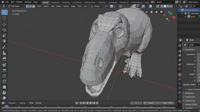The image size is (200, 112).
Task: Select the Knife tool
Action: [x=4, y=82]
